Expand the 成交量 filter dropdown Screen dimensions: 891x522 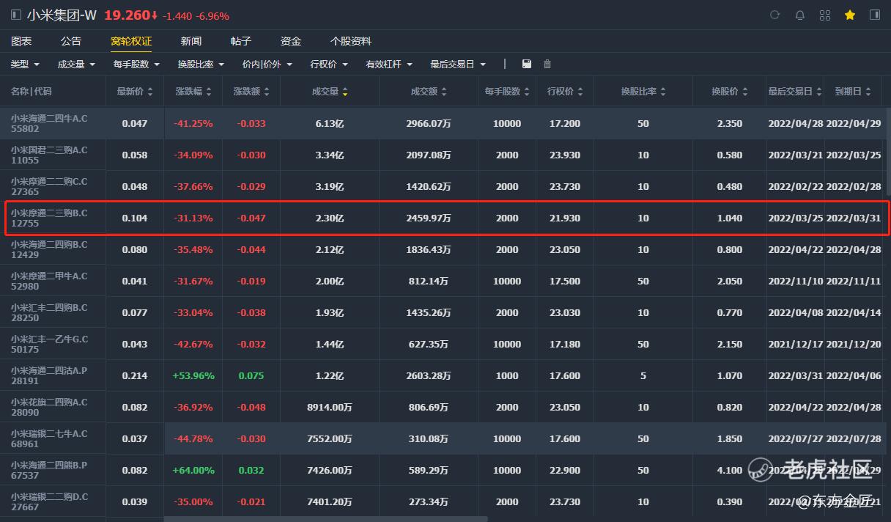click(76, 65)
